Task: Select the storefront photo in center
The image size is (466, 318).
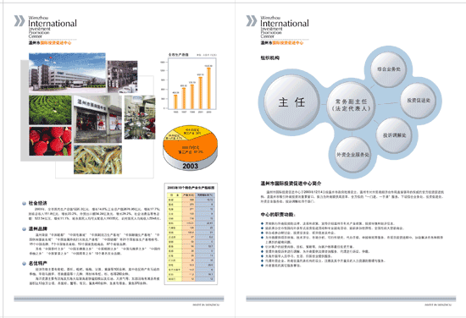Action: coord(97,119)
